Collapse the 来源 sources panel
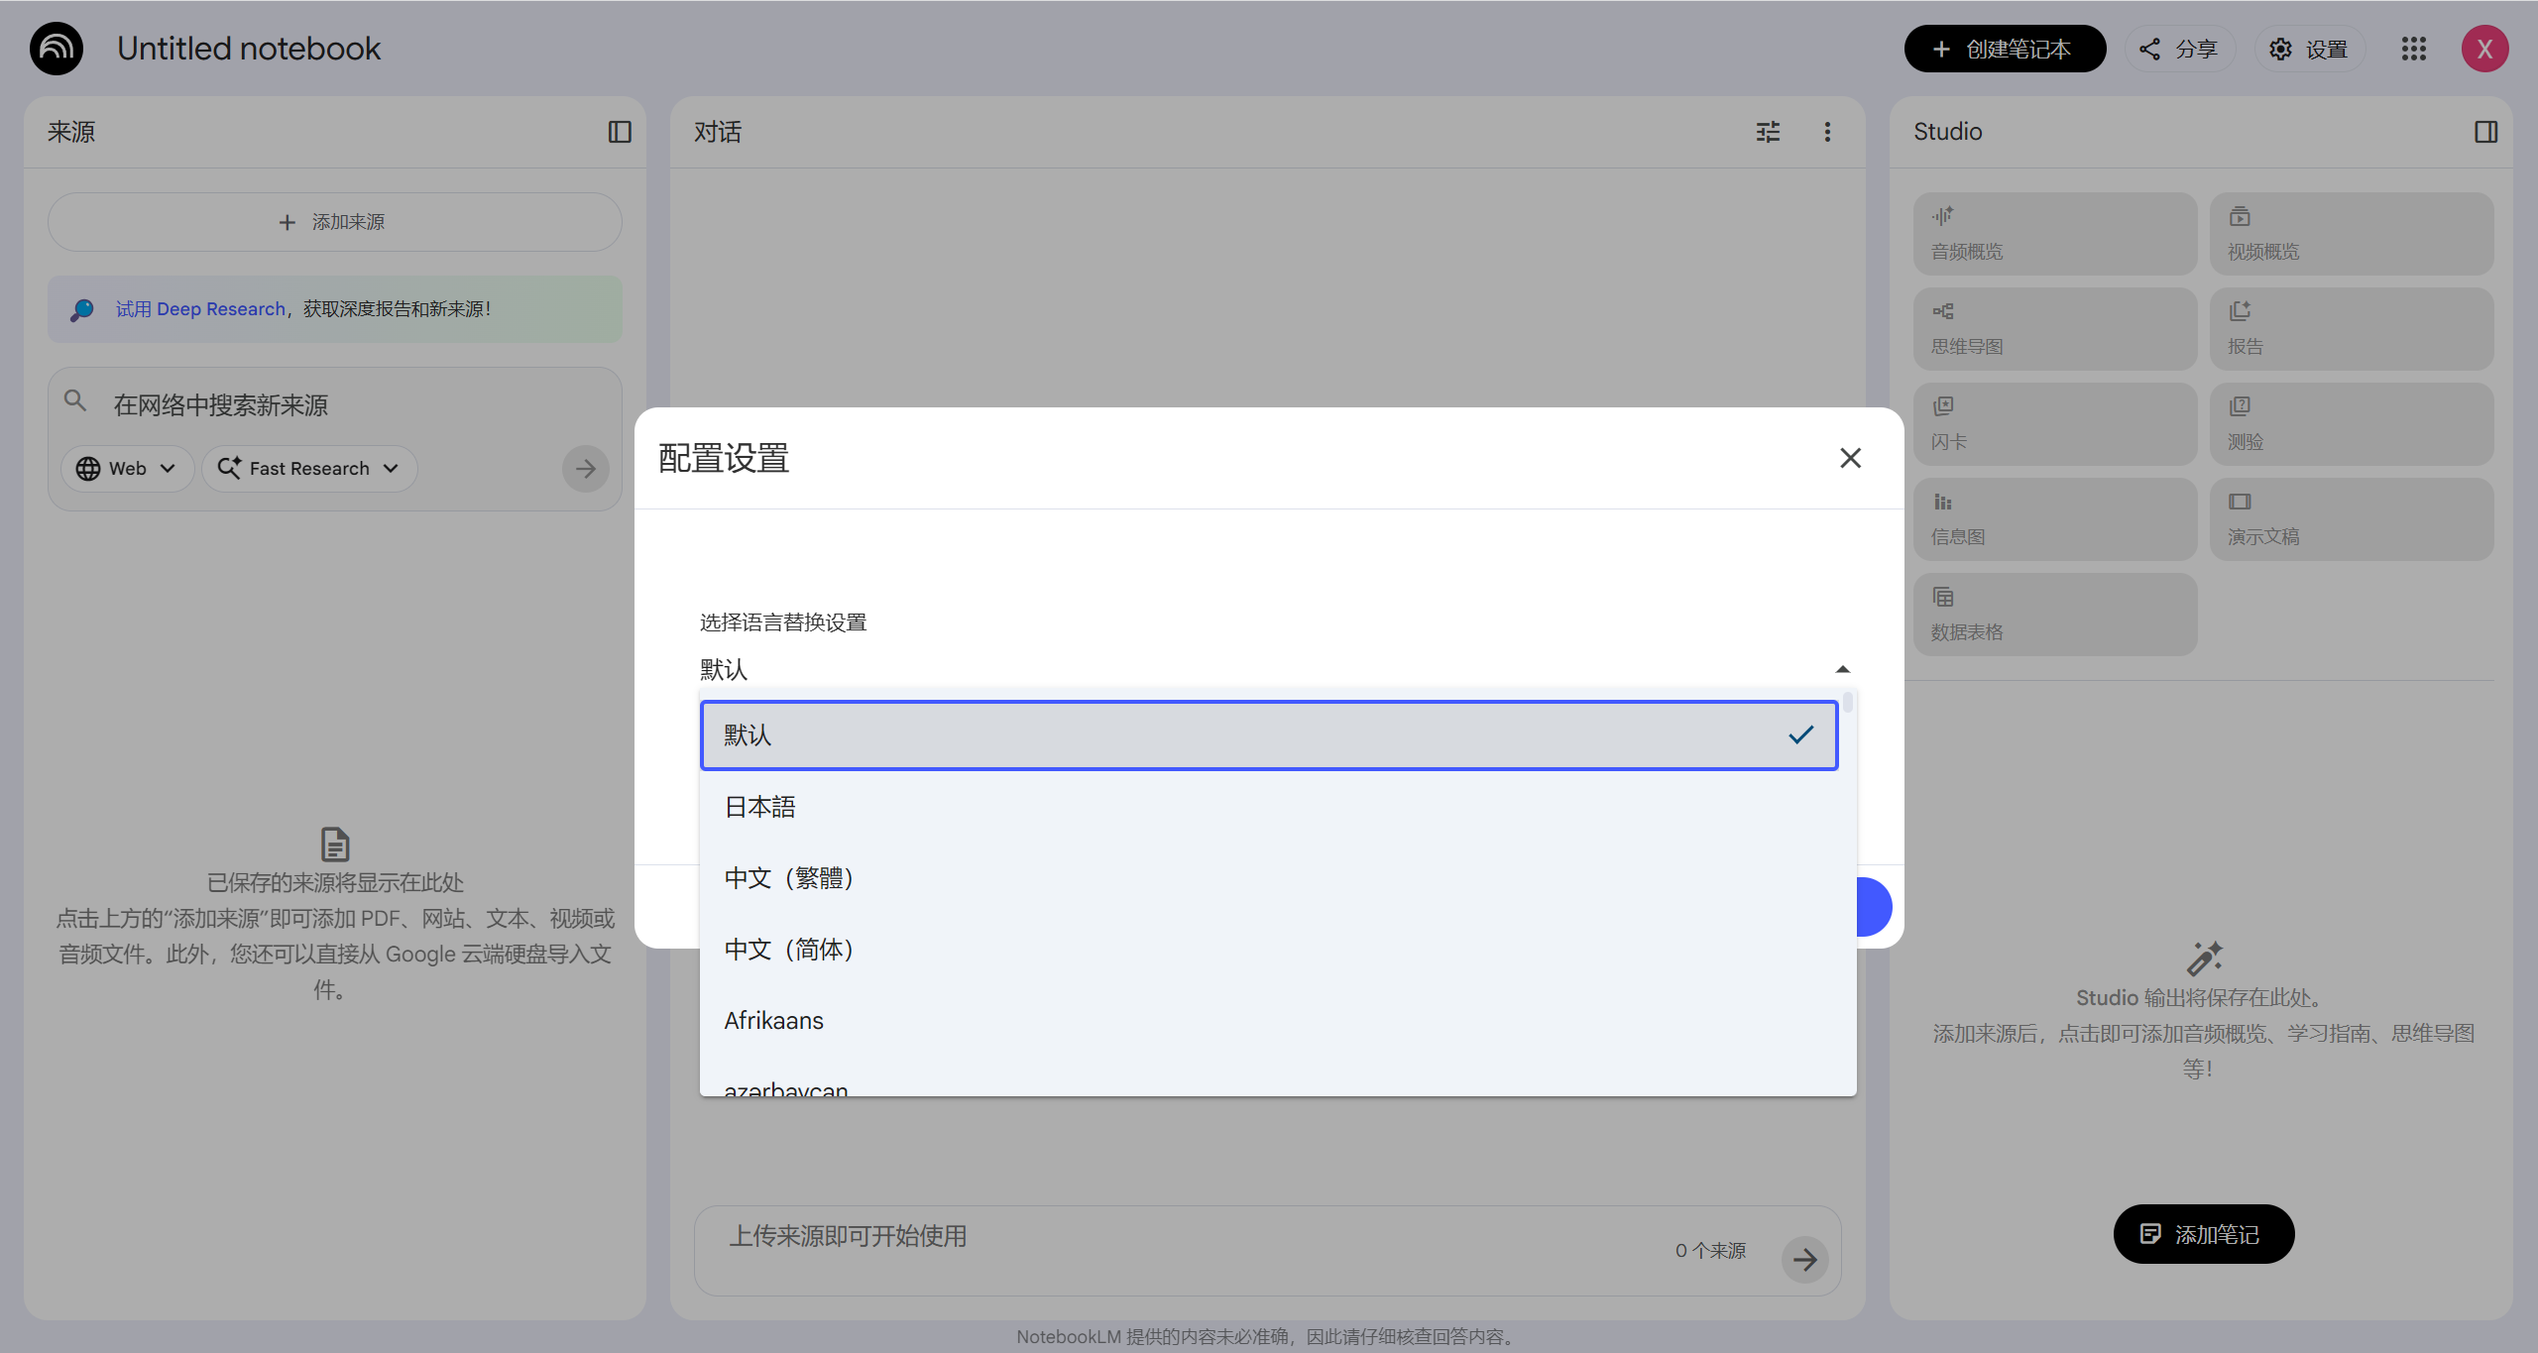 pos(620,132)
